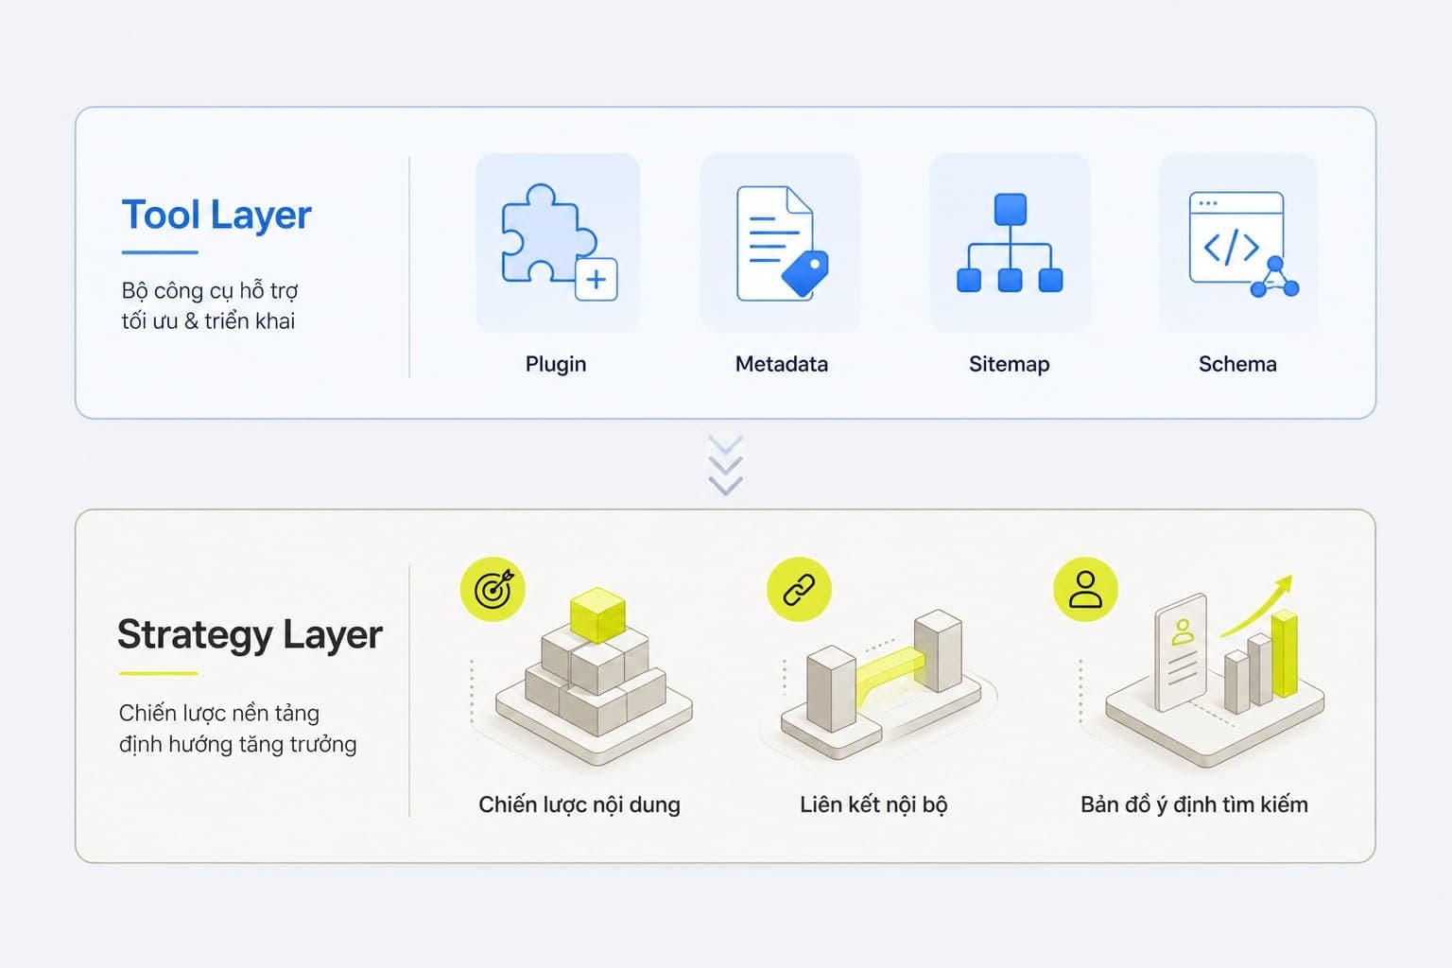Click the two pillars bridge illustration
Viewport: 1452px width, 968px height.
pyautogui.click(x=880, y=685)
